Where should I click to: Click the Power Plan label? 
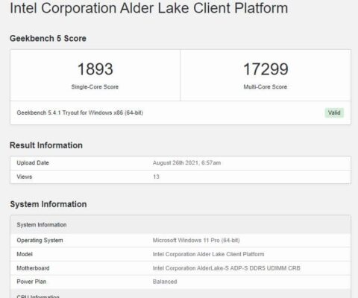(31, 282)
